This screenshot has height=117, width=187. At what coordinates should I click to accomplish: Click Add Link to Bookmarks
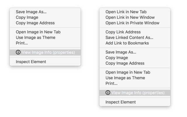coord(127,43)
